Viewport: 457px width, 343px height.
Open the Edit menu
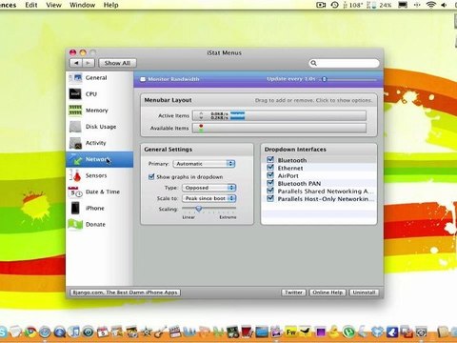point(31,5)
